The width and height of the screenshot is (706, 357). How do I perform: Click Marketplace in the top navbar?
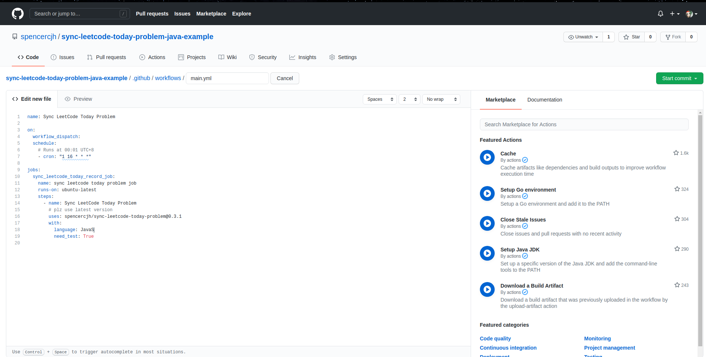pos(211,14)
